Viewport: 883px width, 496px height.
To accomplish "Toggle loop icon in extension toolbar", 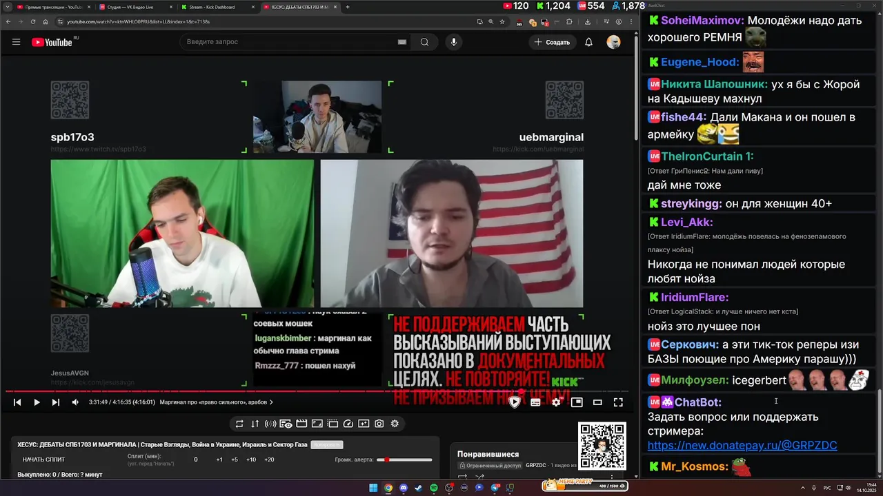I will click(239, 424).
